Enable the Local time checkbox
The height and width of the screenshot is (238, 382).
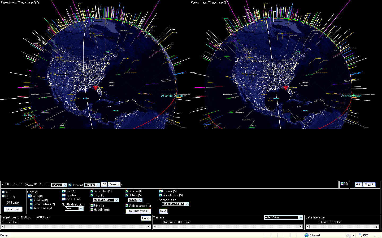pyautogui.click(x=63, y=199)
